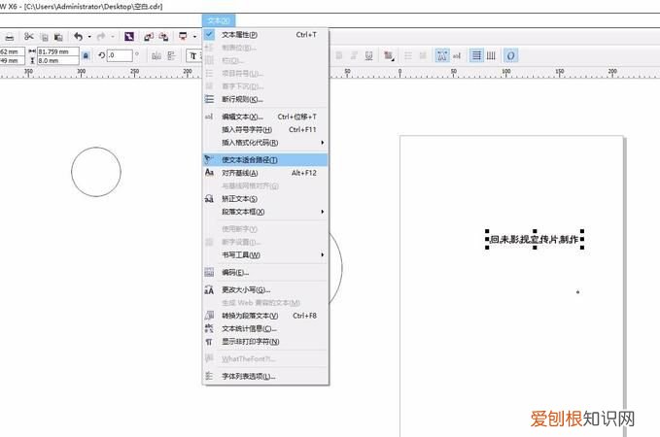
Task: Click the Search content purple icon
Action: [x=129, y=37]
